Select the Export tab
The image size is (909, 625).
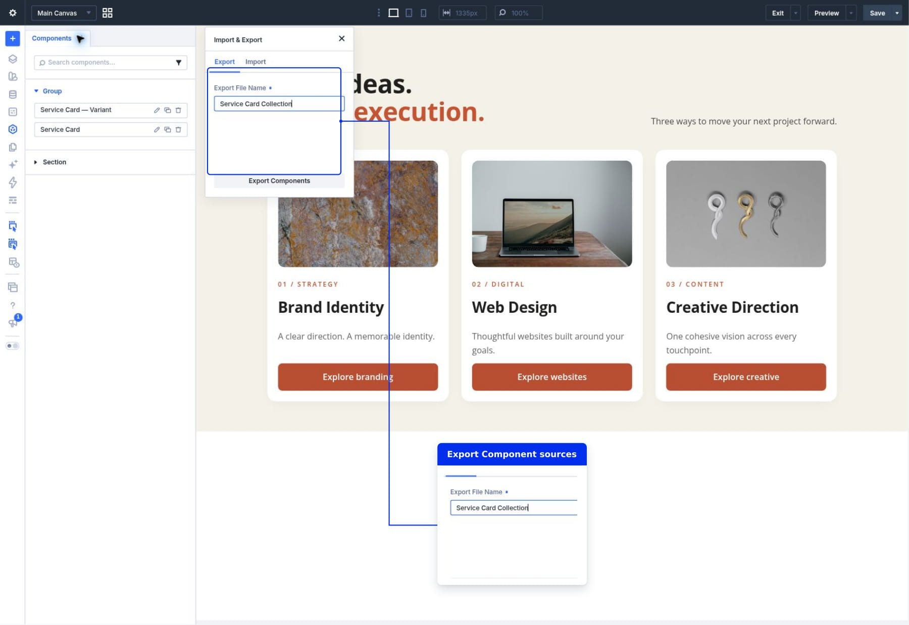click(x=224, y=62)
